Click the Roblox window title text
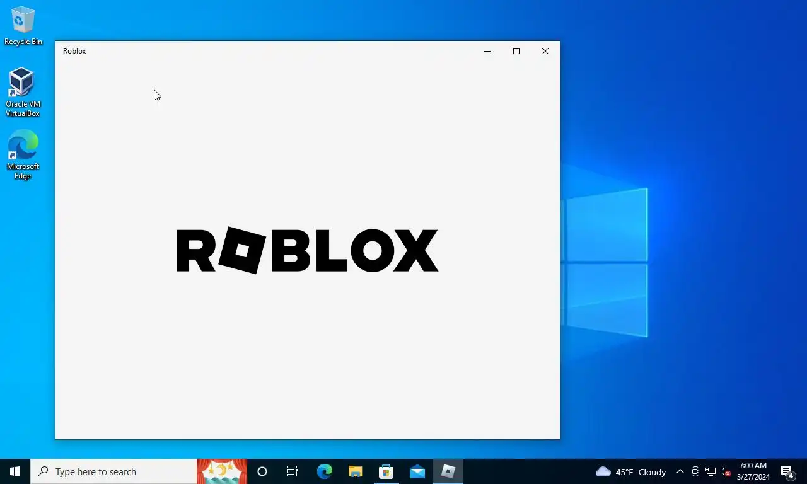This screenshot has height=484, width=807. tap(74, 51)
